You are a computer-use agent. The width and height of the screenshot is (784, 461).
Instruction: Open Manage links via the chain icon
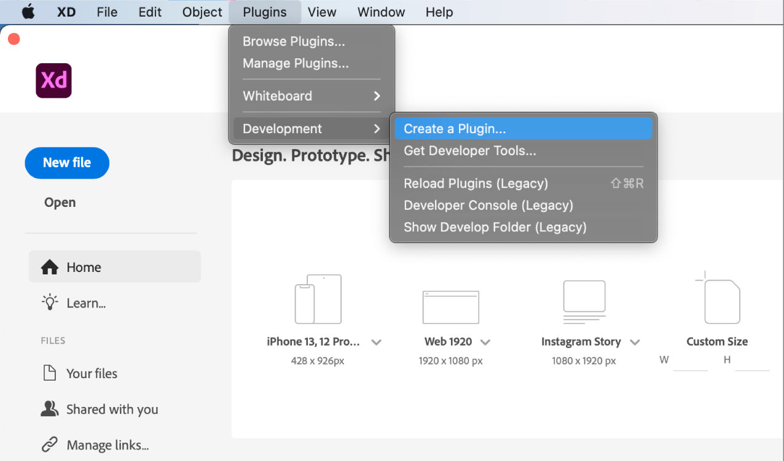coord(49,444)
